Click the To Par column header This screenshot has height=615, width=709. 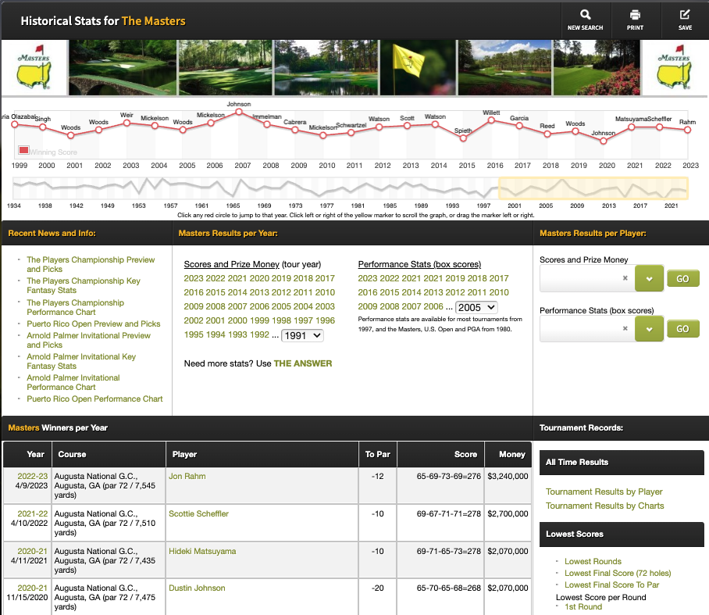point(378,454)
